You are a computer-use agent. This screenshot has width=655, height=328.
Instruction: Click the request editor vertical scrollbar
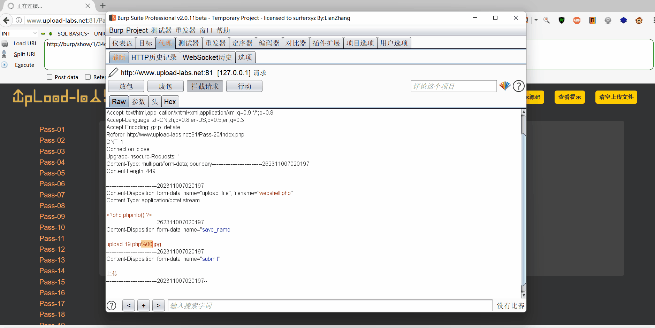pyautogui.click(x=523, y=209)
